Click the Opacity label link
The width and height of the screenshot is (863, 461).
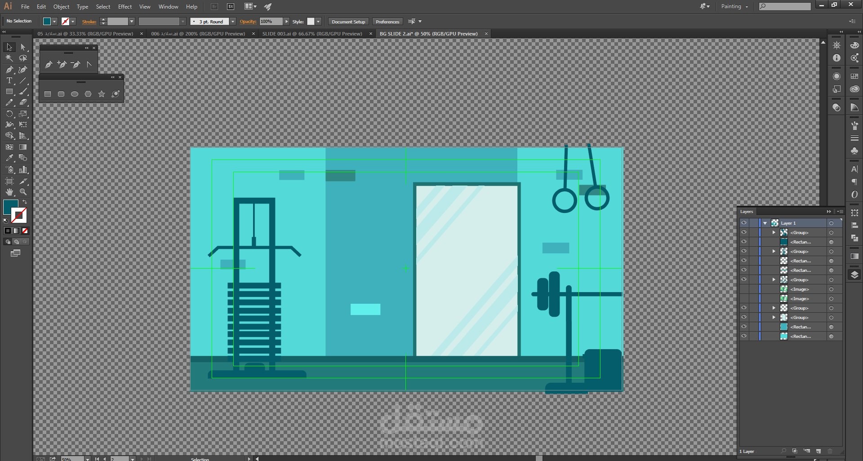click(x=248, y=22)
